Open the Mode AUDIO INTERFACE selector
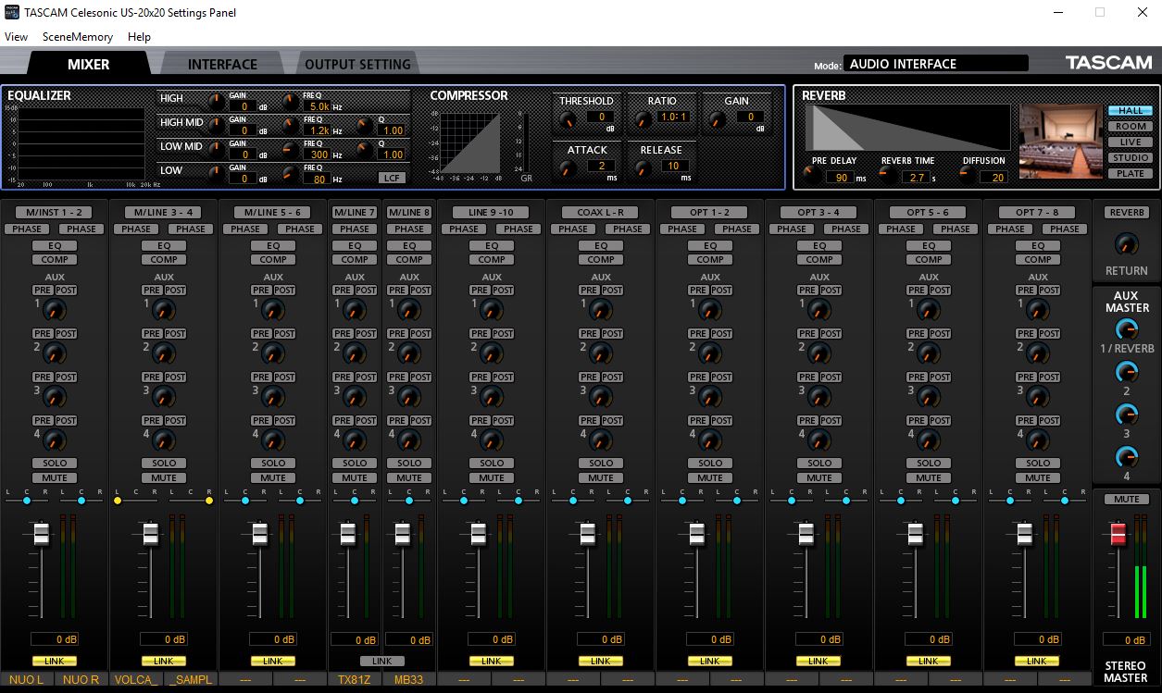The height and width of the screenshot is (693, 1162). point(936,63)
